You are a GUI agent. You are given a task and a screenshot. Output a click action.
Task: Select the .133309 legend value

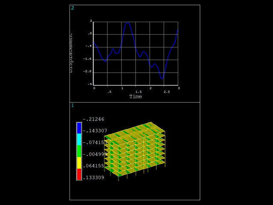pos(94,178)
